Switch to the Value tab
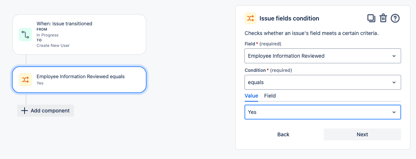The image size is (416, 159). pos(251,96)
